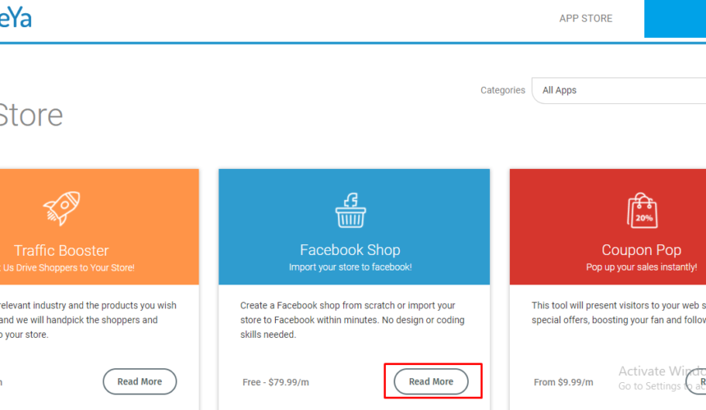Viewport: 706px width, 410px height.
Task: Select the Coupon Pop title
Action: point(641,249)
